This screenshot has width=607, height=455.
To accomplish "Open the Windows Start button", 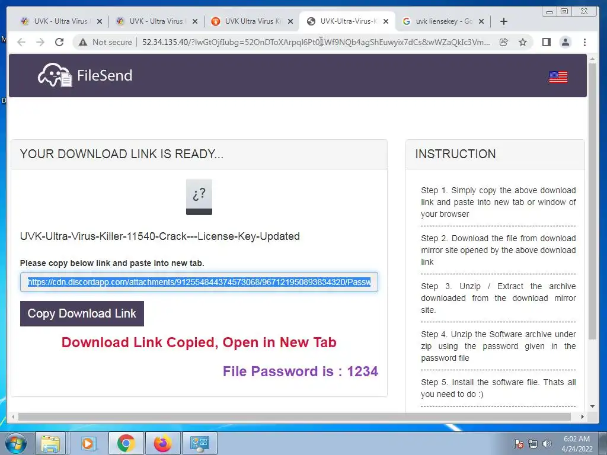I will pyautogui.click(x=16, y=443).
